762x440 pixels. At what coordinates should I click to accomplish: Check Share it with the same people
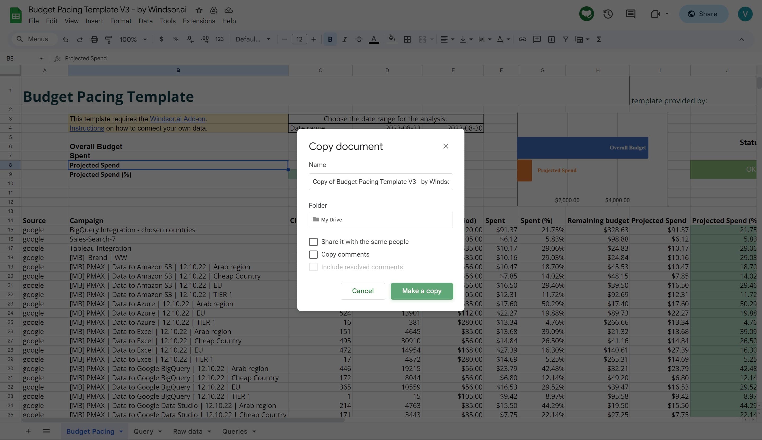click(313, 242)
